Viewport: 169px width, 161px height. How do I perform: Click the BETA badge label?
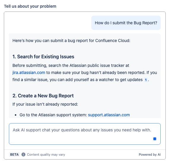[14, 154]
